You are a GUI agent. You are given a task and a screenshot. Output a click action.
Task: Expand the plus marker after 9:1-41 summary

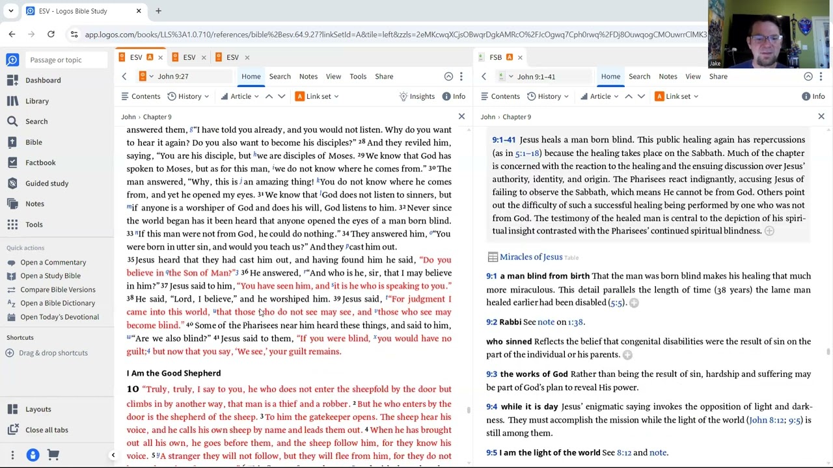pos(769,231)
